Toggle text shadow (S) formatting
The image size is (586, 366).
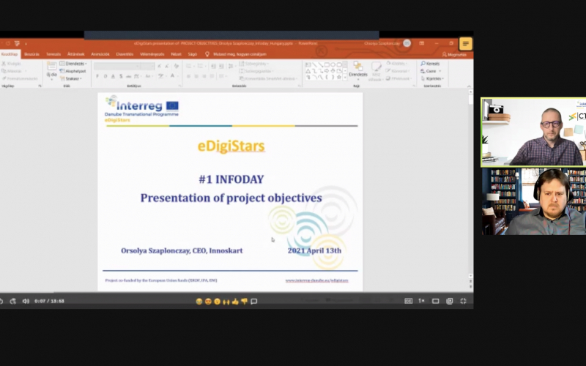[121, 76]
